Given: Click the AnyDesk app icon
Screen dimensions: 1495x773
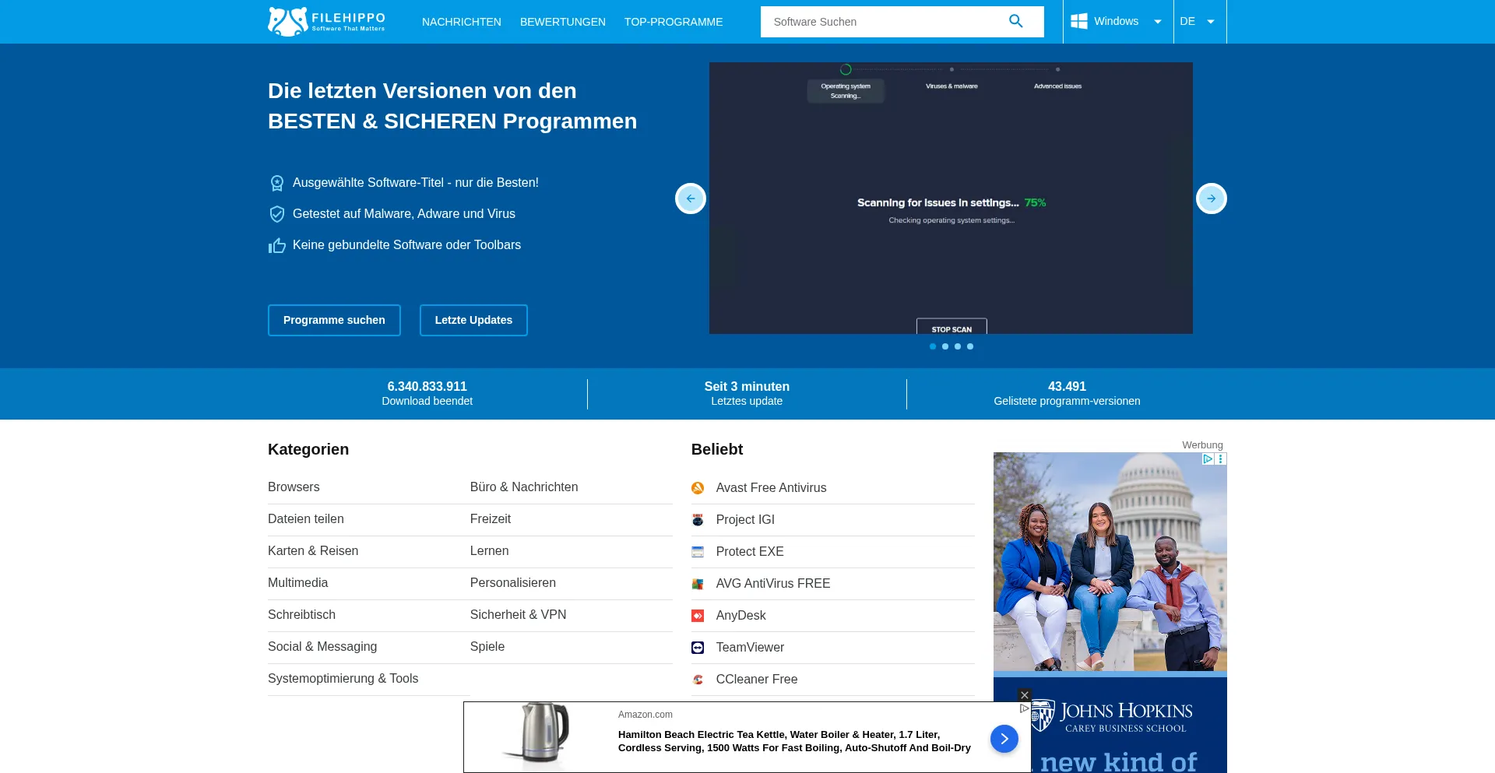Looking at the screenshot, I should click(698, 616).
